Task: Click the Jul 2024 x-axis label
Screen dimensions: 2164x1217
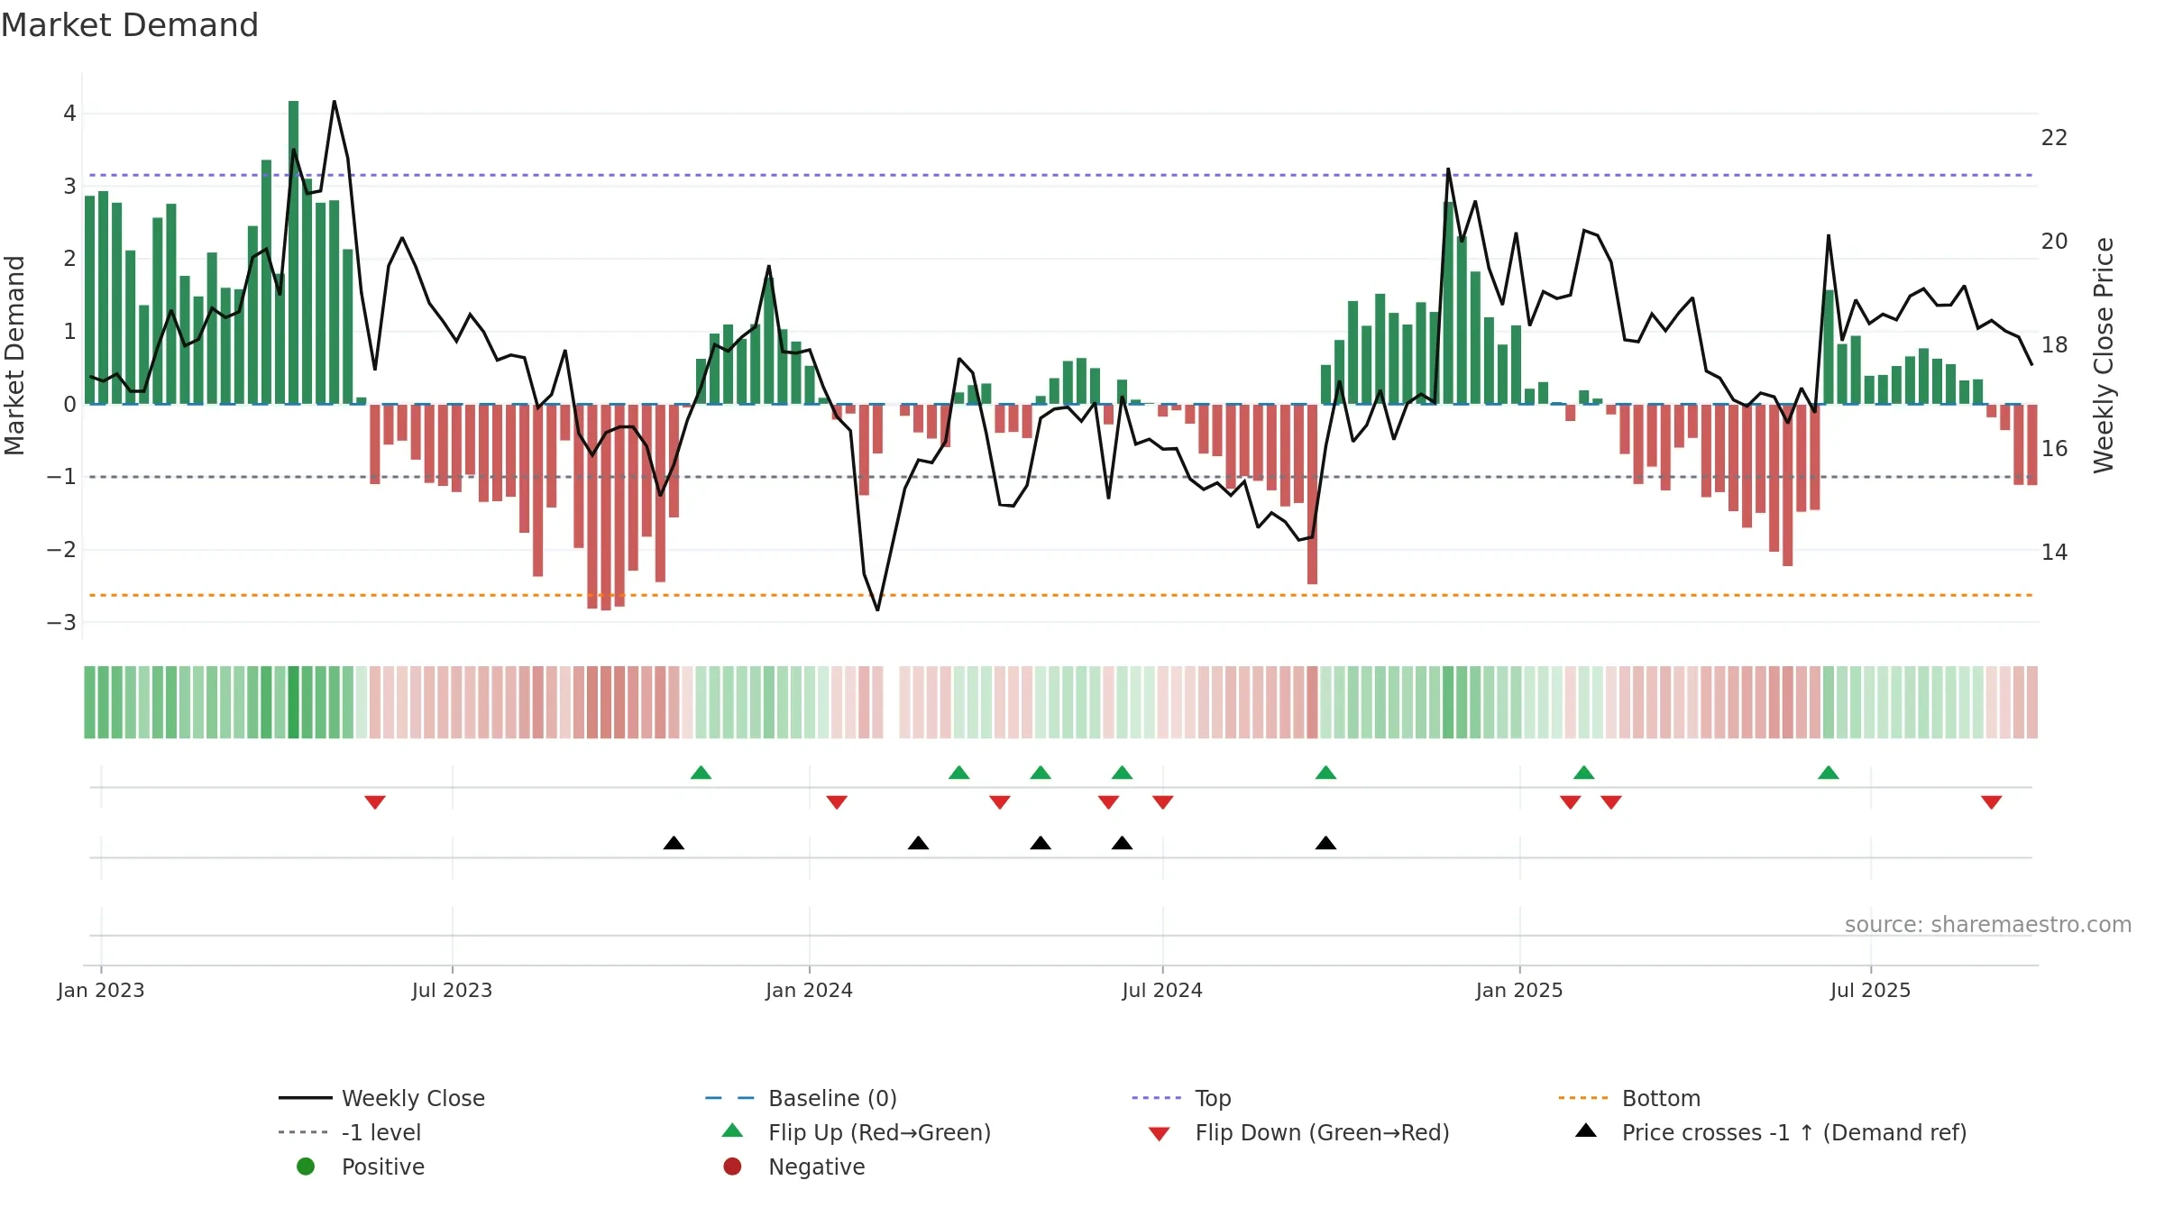Action: coord(1162,991)
